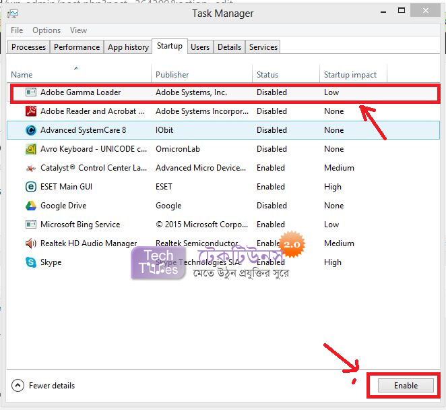Click the Google Drive icon
The height and width of the screenshot is (410, 446).
[x=31, y=206]
